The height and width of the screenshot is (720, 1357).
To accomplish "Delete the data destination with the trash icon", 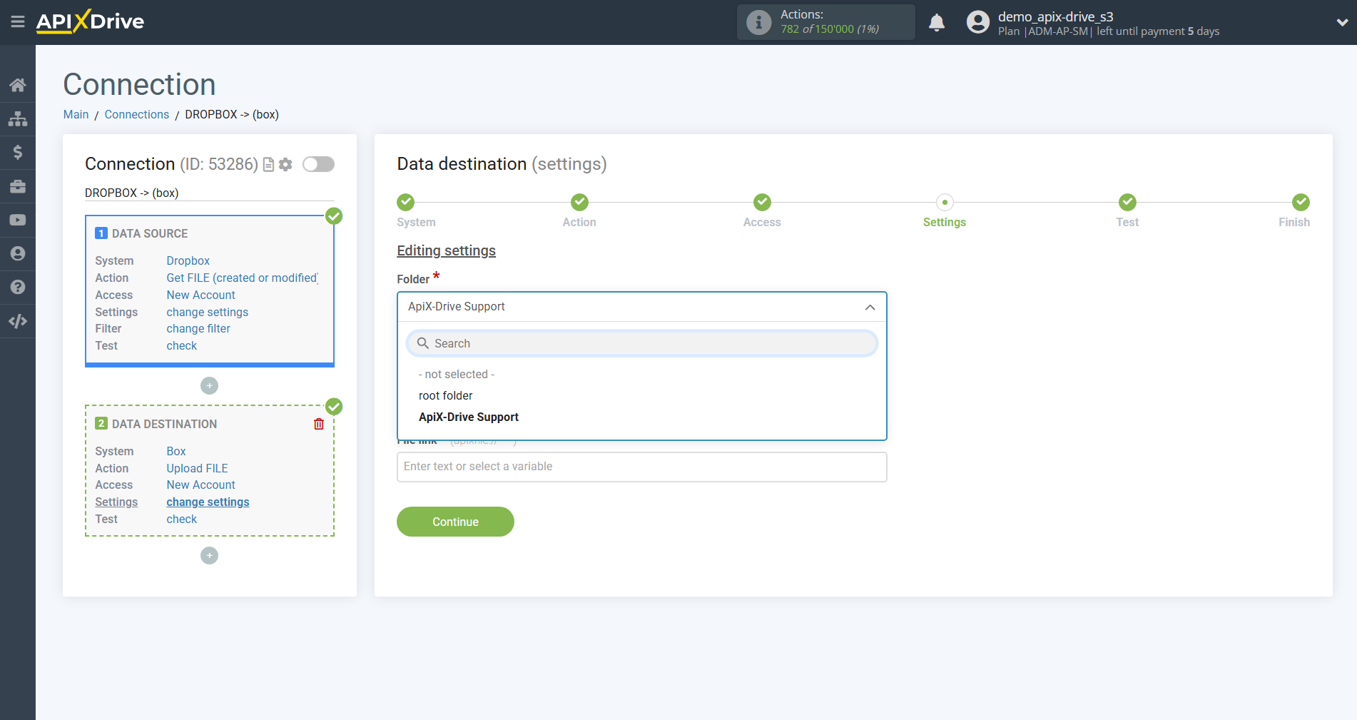I will 319,424.
